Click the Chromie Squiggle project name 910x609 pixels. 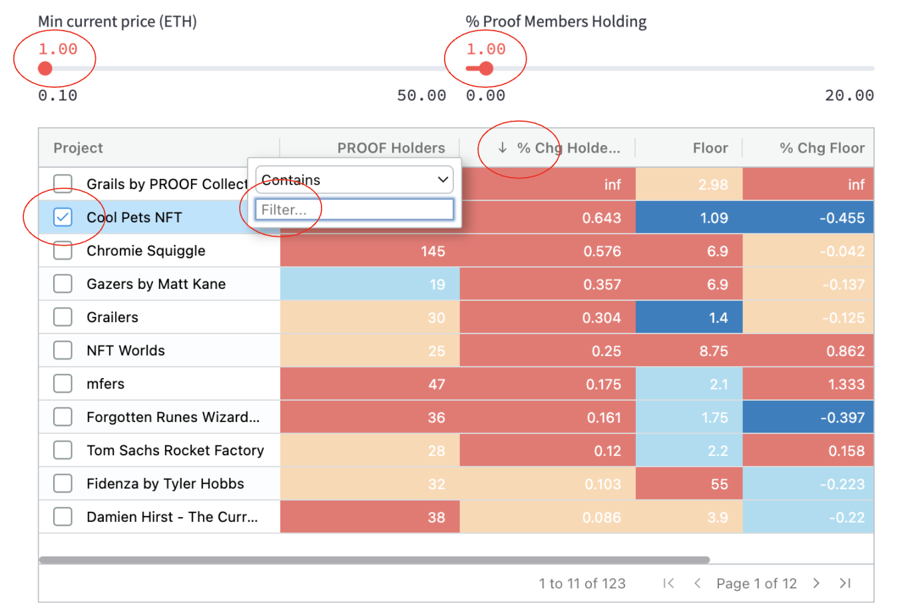[x=146, y=251]
